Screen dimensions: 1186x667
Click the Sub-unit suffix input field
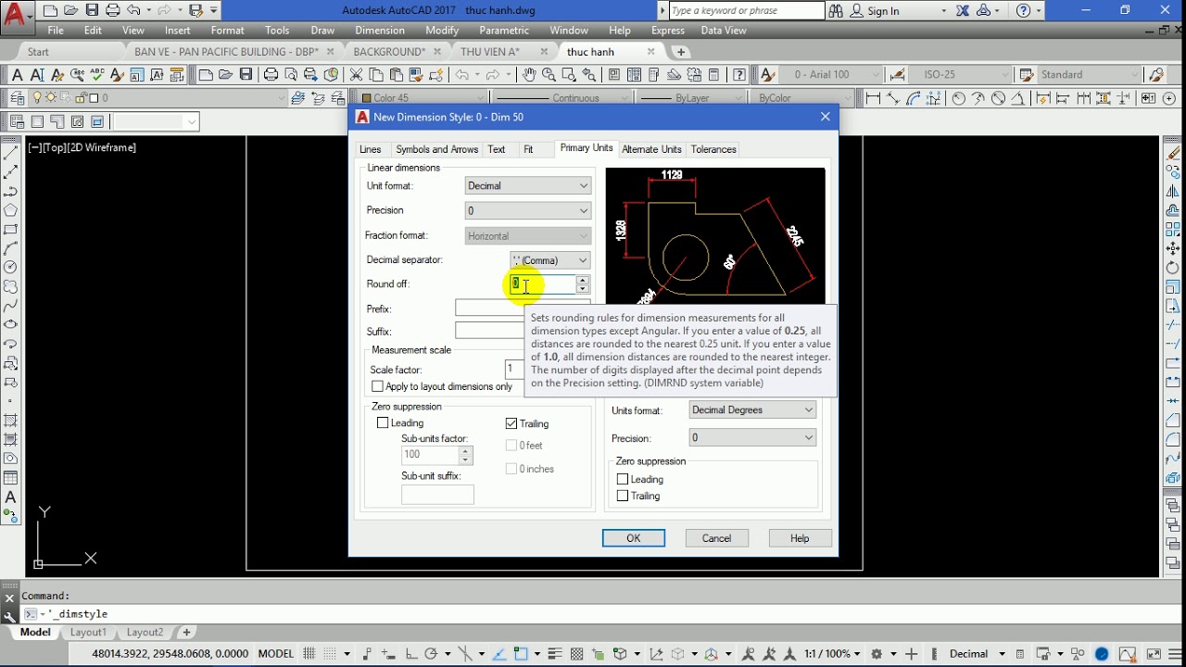437,495
